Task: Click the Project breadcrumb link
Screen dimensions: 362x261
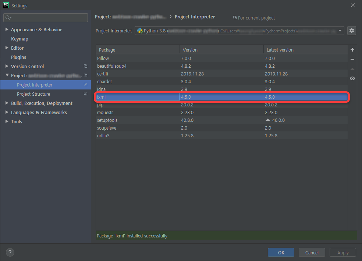Action: [x=131, y=17]
